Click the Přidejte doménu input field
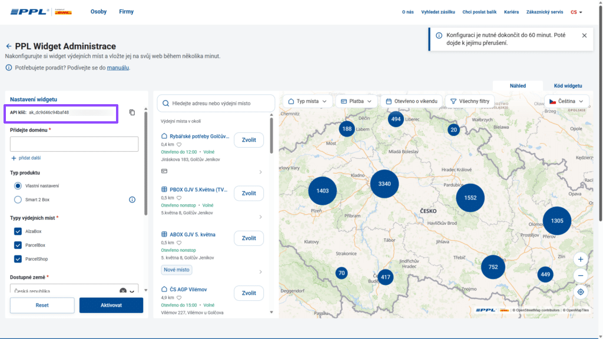The height and width of the screenshot is (339, 603). (74, 144)
